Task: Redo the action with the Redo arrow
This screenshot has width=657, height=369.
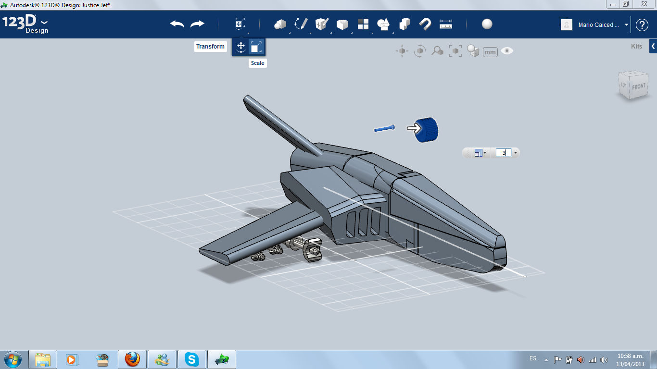Action: (x=197, y=24)
